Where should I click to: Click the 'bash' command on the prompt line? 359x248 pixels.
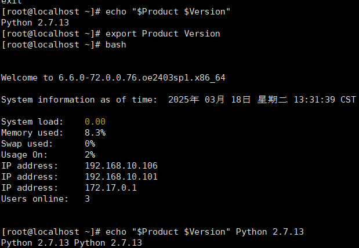pos(116,45)
